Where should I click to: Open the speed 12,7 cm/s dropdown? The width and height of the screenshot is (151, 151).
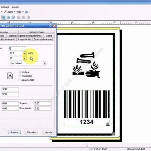pyautogui.click(x=25, y=53)
